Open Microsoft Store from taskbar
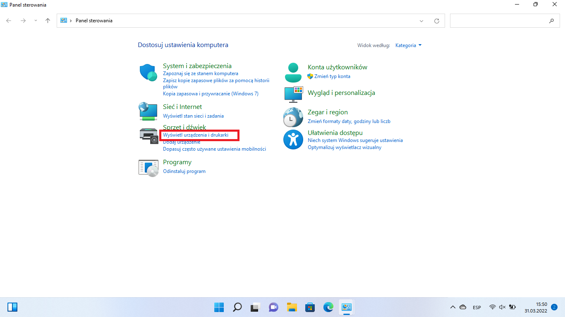The height and width of the screenshot is (317, 565). 310,307
